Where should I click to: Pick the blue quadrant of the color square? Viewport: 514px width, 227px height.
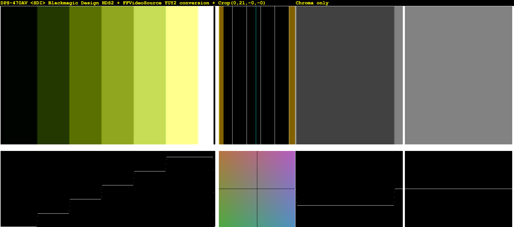click(x=276, y=208)
